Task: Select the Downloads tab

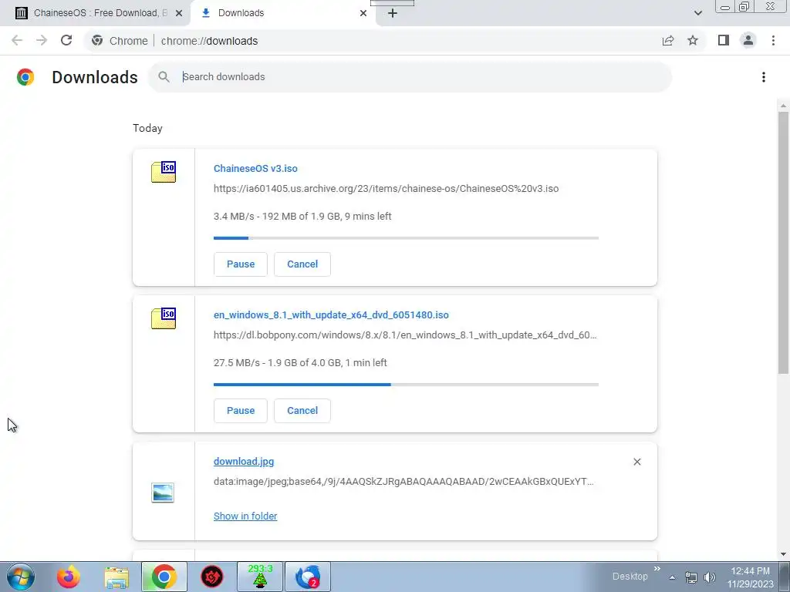Action: (x=285, y=13)
